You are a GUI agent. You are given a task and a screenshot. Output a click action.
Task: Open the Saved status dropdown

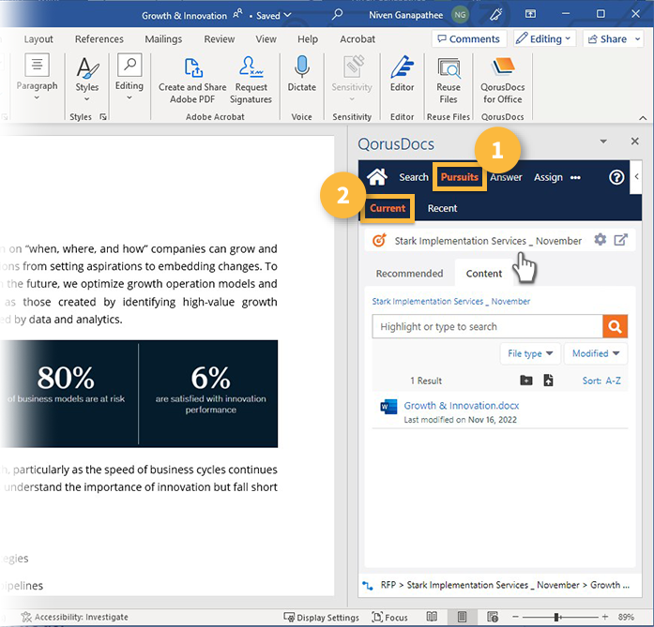[274, 15]
